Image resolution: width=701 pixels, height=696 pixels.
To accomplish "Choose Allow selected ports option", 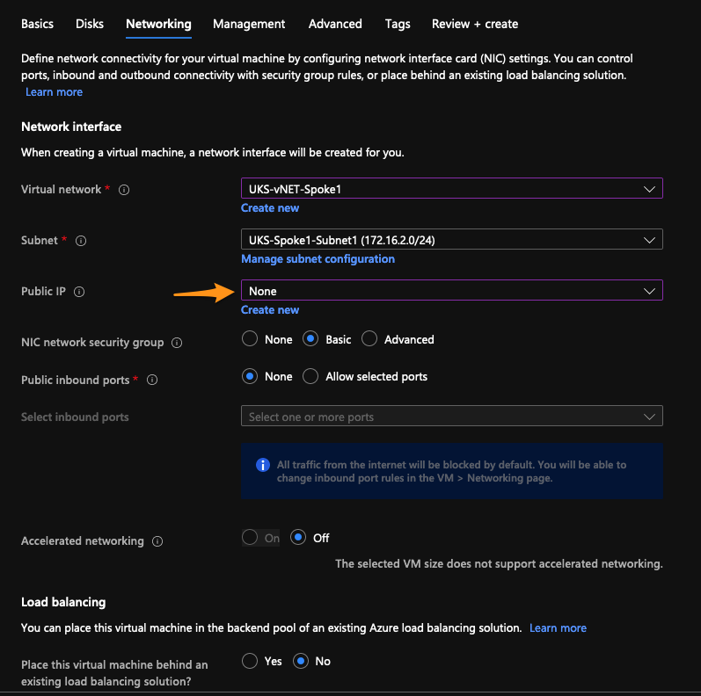I will pos(310,376).
